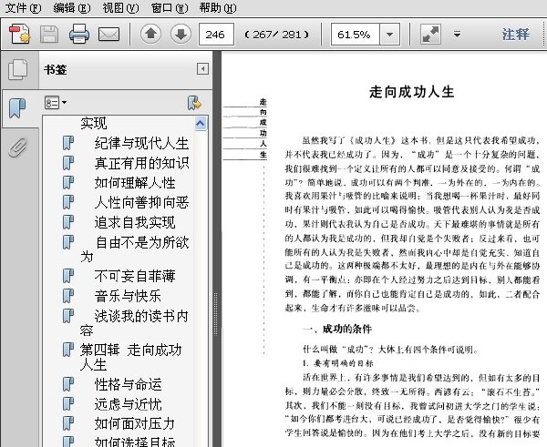Open bookmark 音乐与快乐
Image resolution: width=547 pixels, height=447 pixels.
[x=128, y=296]
